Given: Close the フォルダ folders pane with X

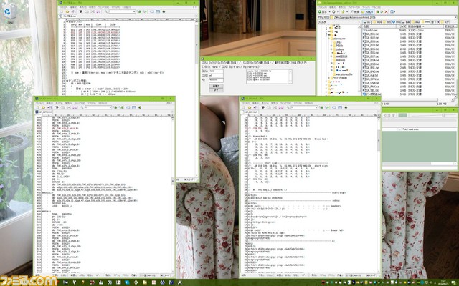Looking at the screenshot, I should tap(359, 22).
